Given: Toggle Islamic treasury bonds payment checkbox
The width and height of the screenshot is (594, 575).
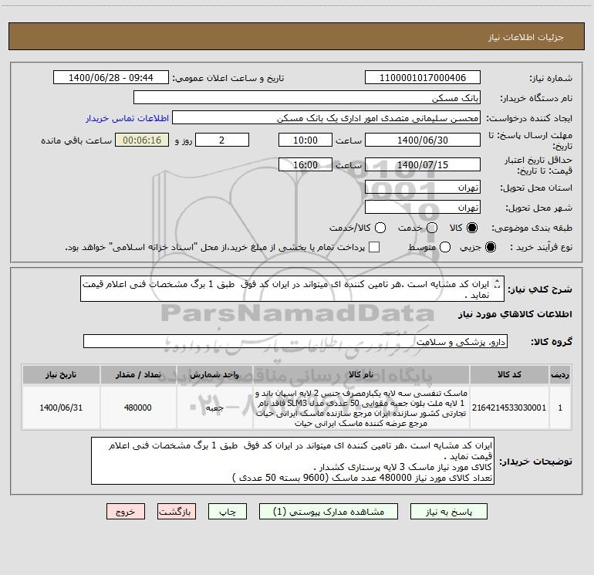Looking at the screenshot, I should click(x=374, y=247).
